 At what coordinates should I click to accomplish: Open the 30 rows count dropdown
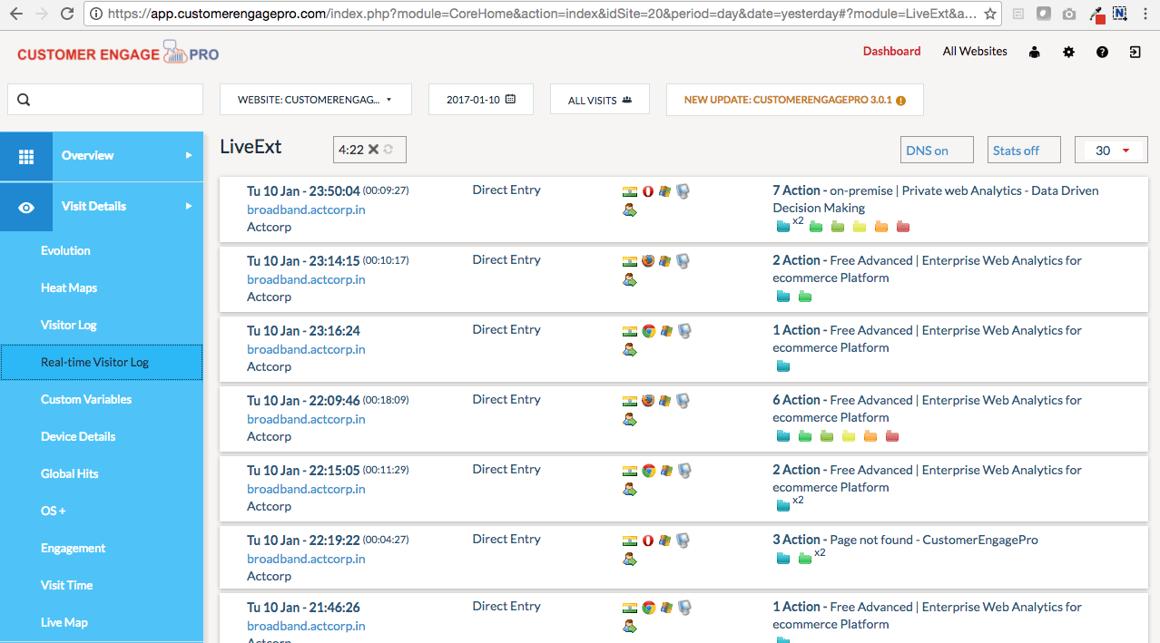tap(1111, 151)
